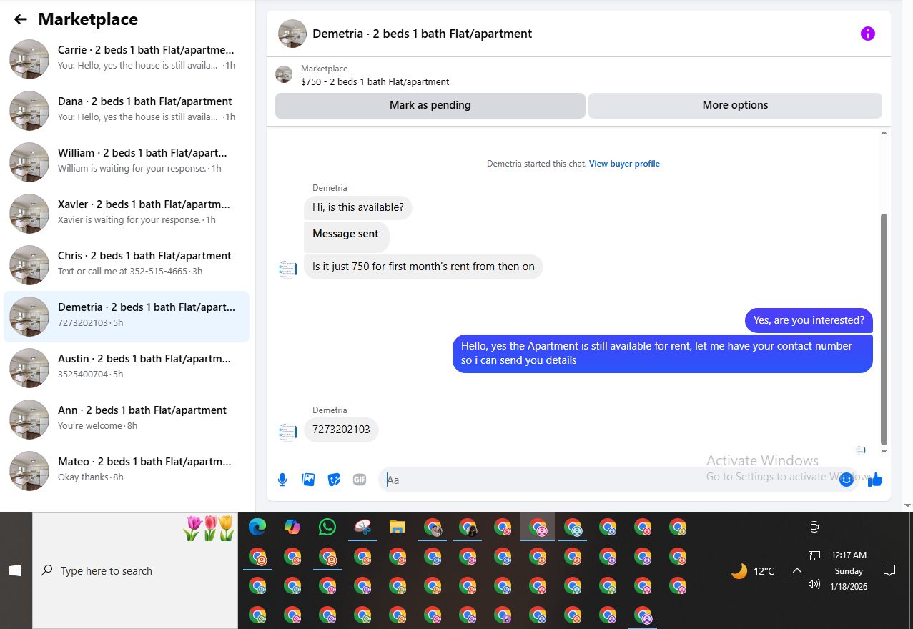913x629 pixels.
Task: Open the Meet Now camera tray icon
Action: (814, 527)
